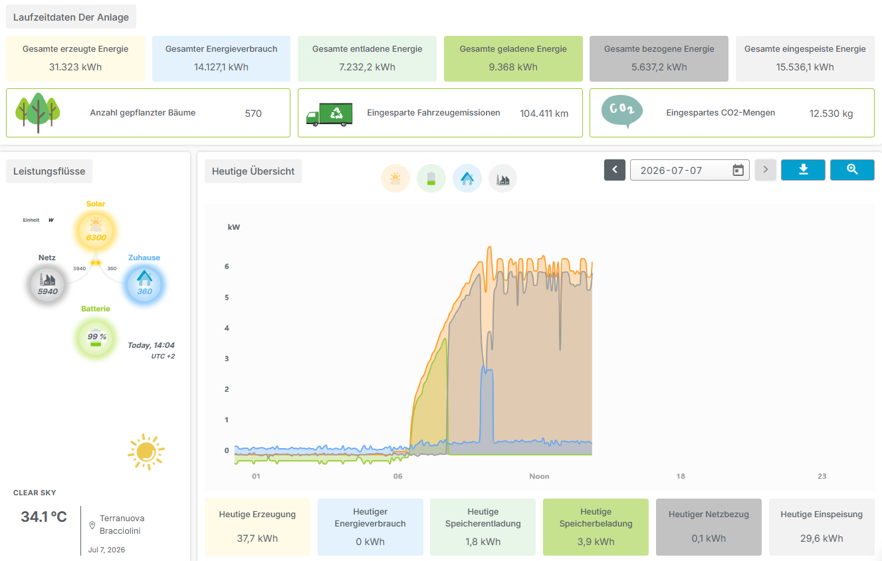Screen dimensions: 882x561
Task: Go to the previous day arrow
Action: (615, 170)
